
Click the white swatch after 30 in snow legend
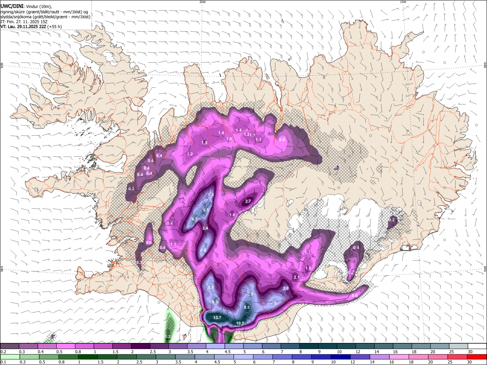click(x=477, y=346)
